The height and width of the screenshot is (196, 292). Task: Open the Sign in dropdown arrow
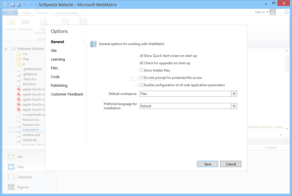(x=268, y=12)
